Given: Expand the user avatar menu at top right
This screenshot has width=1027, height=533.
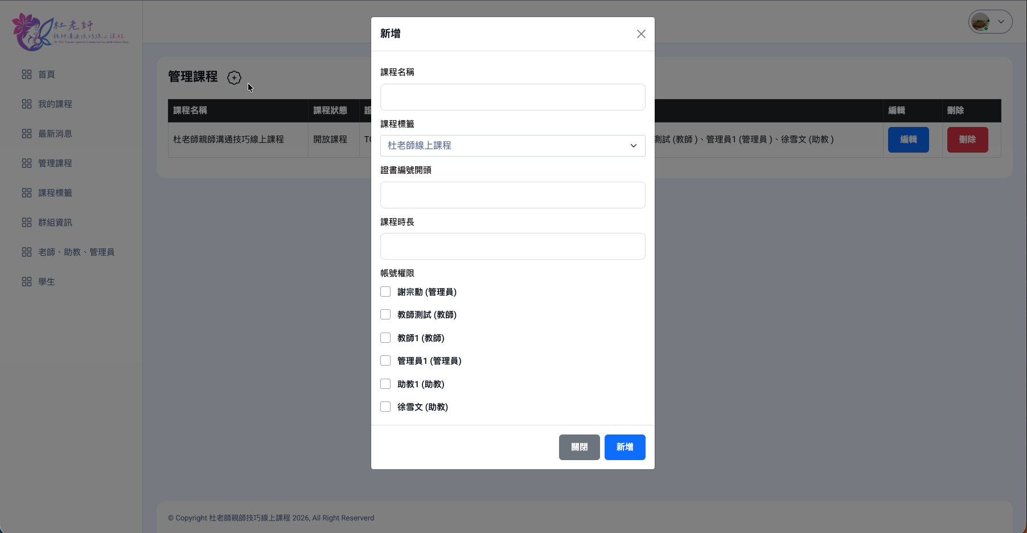Looking at the screenshot, I should (990, 22).
